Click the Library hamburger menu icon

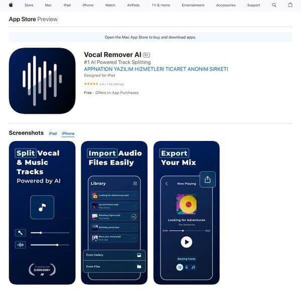135,184
